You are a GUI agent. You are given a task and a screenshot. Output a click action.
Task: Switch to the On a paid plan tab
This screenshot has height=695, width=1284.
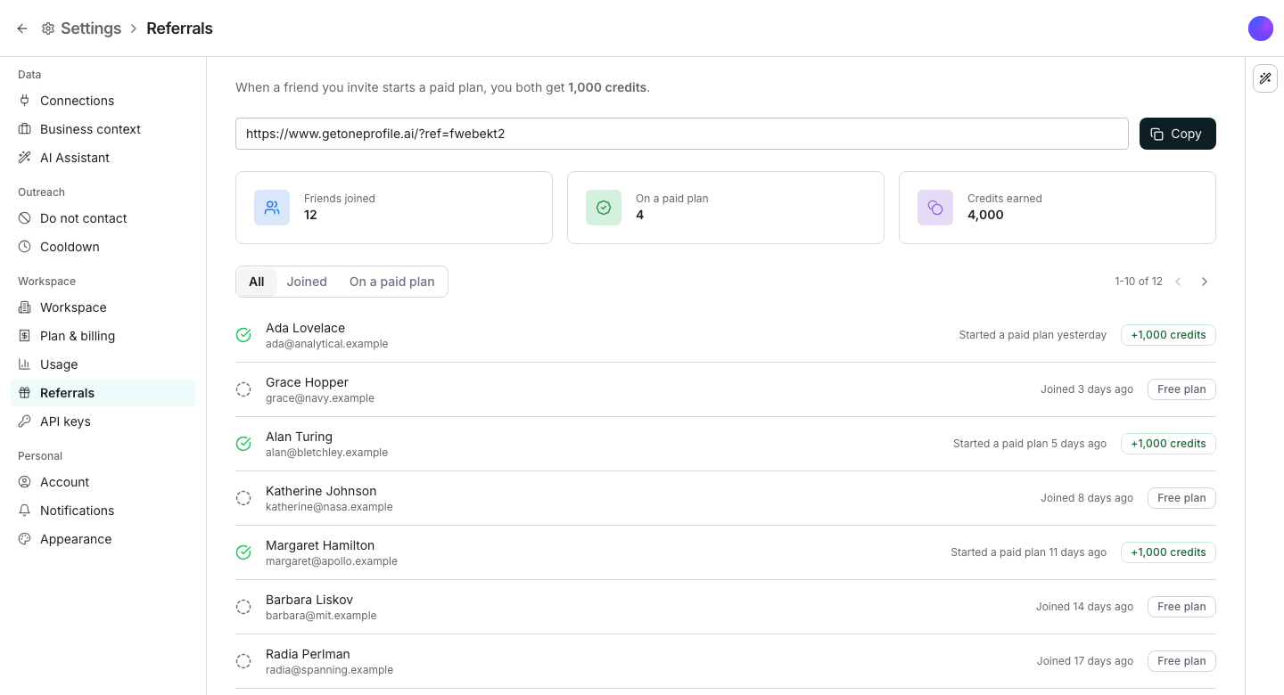(x=392, y=282)
